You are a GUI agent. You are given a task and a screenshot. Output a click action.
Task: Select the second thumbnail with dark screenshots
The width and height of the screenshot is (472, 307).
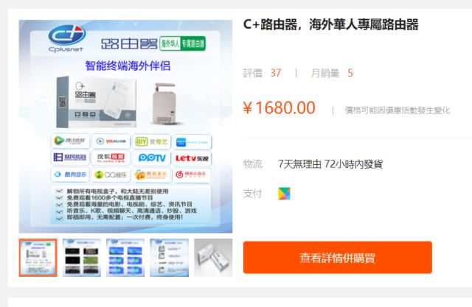(82, 258)
